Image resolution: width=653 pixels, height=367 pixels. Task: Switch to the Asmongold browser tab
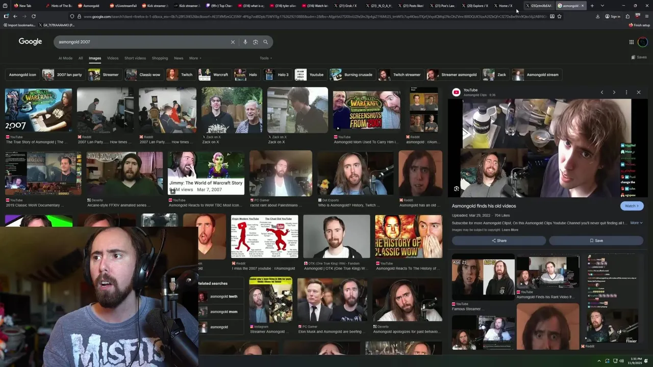(x=91, y=6)
